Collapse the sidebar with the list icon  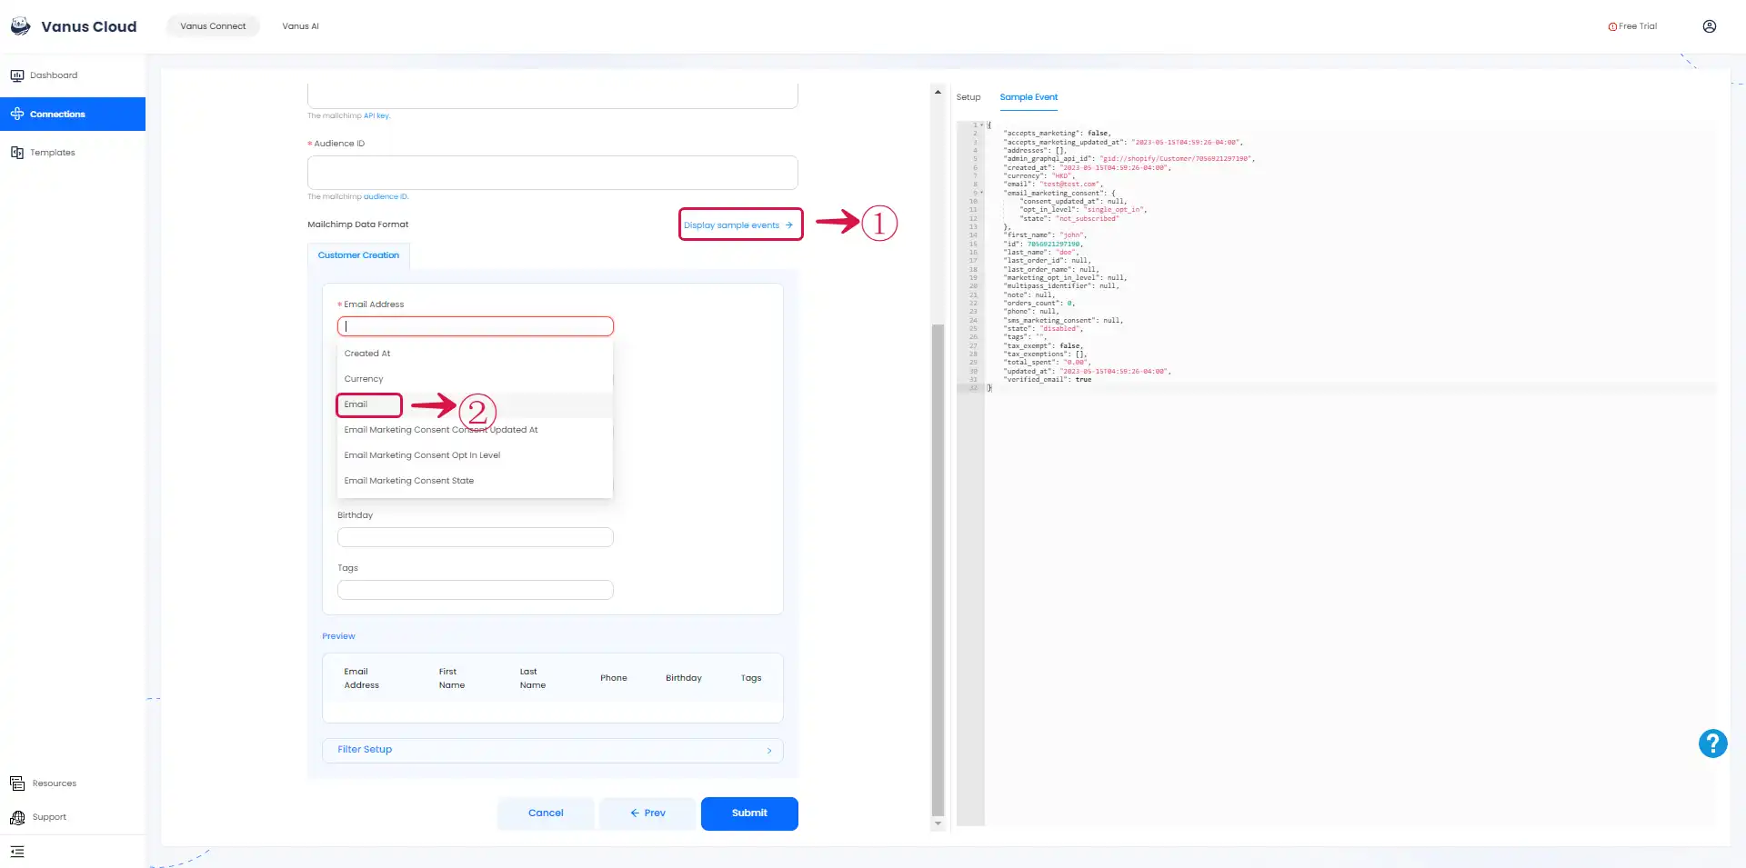click(x=17, y=852)
